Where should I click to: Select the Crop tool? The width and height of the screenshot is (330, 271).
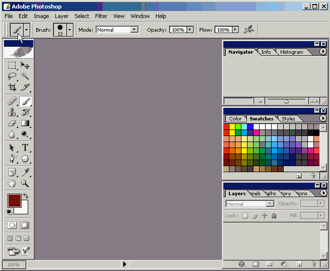[12, 87]
